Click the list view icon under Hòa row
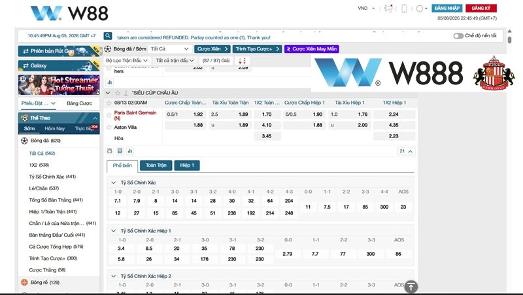 120,151
